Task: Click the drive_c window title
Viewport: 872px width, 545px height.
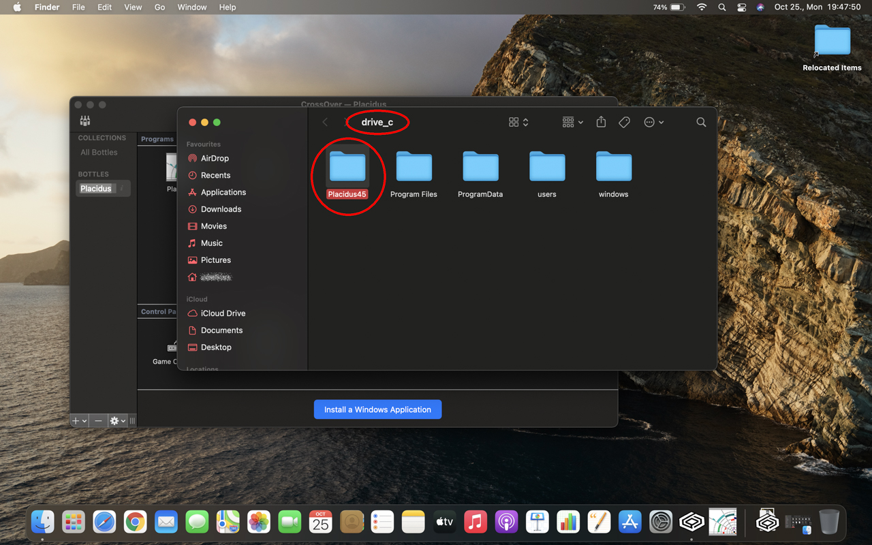Action: coord(377,123)
